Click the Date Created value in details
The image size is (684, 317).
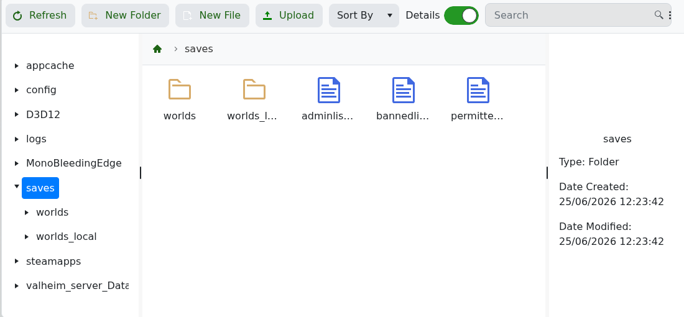611,202
